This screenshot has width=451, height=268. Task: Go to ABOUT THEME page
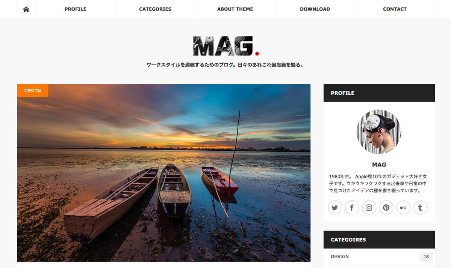235,9
